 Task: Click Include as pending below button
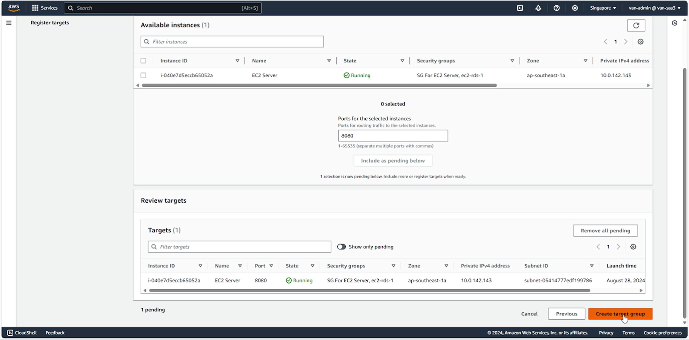[x=393, y=161]
